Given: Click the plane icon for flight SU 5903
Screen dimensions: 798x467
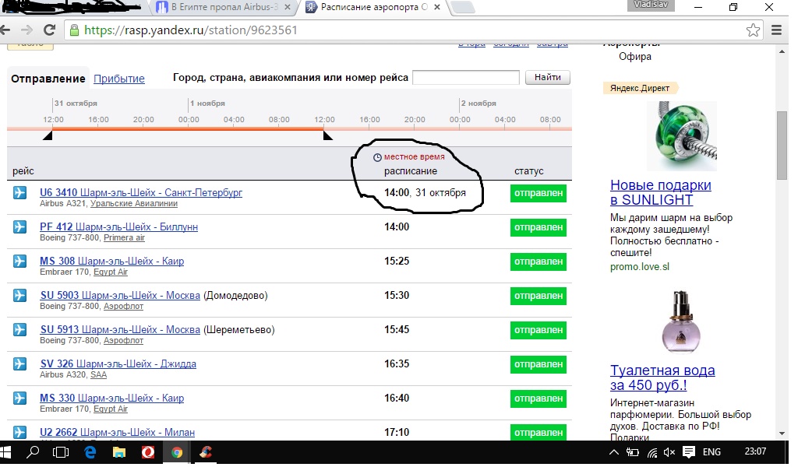Looking at the screenshot, I should 19,295.
